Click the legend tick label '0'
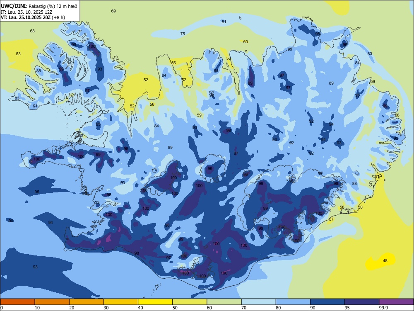Screen dimensions: 414x311 2,308
